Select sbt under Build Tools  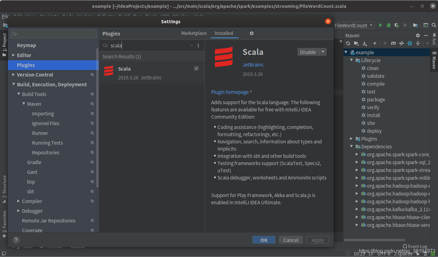(30, 191)
